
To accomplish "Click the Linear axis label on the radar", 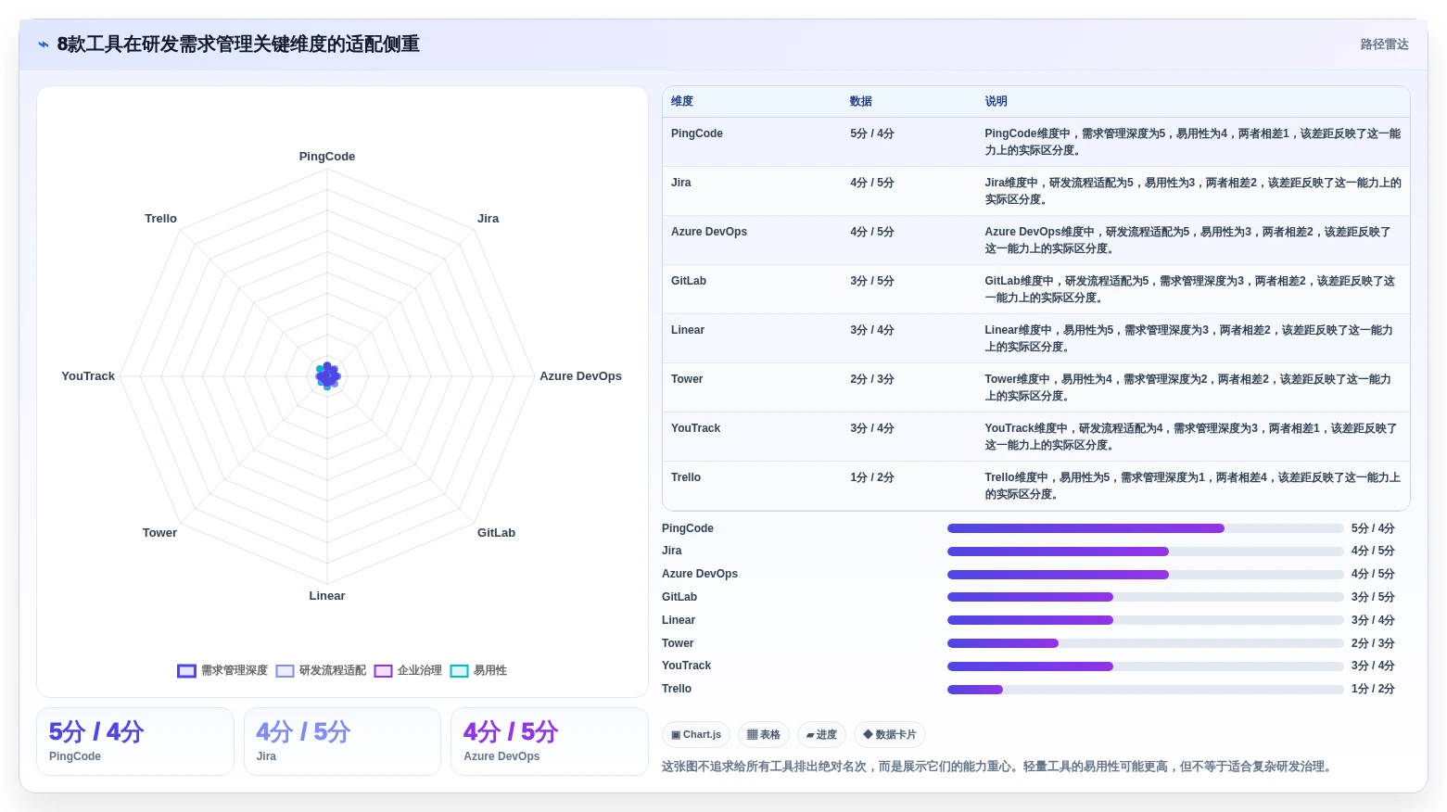I will (x=327, y=596).
